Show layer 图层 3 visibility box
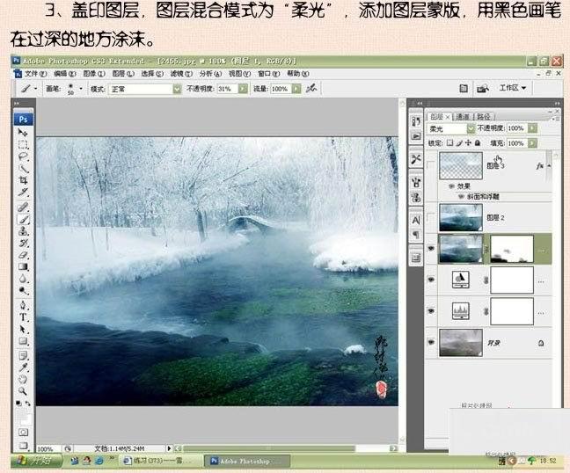Image resolution: width=570 pixels, height=473 pixels. click(431, 165)
